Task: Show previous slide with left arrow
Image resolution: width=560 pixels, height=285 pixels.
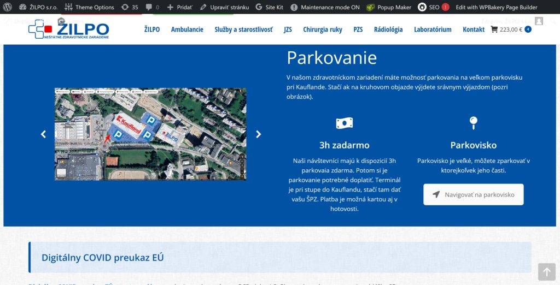Action: (43, 134)
